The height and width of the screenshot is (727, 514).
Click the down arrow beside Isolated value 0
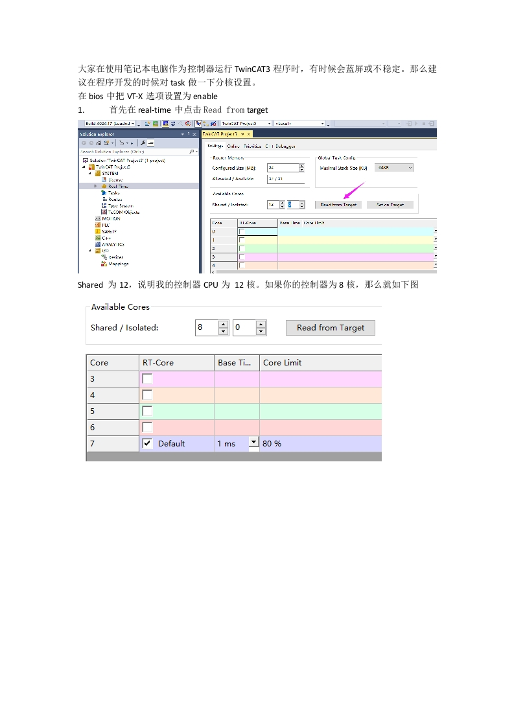(x=261, y=332)
